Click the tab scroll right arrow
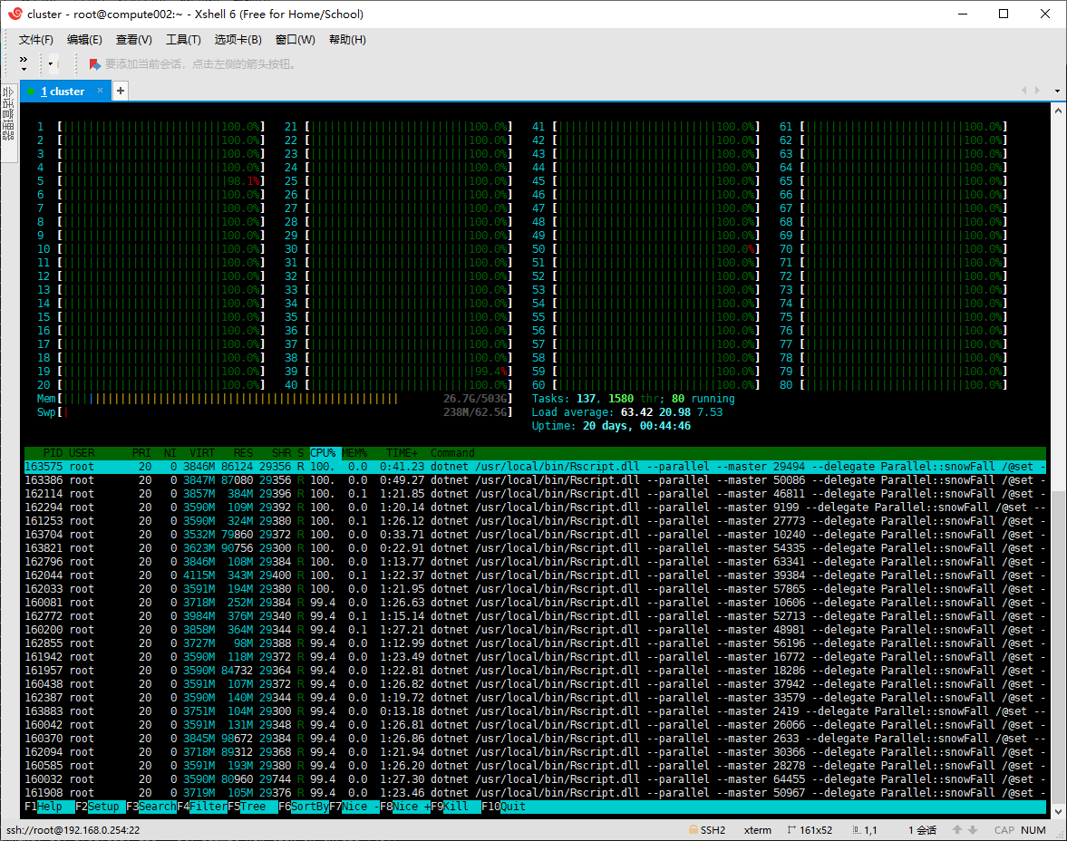This screenshot has width=1067, height=841. 1037,91
